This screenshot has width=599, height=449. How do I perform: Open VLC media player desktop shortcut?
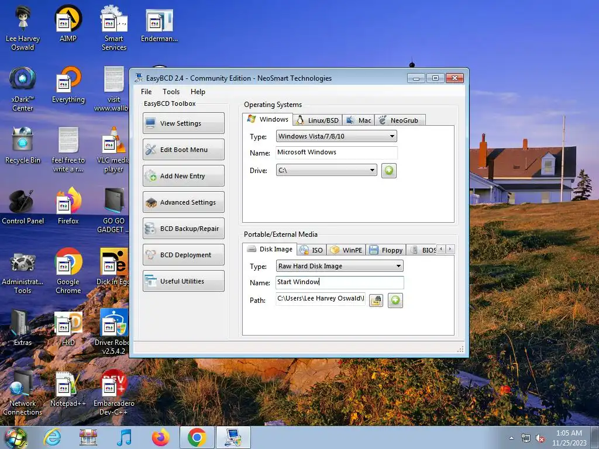(113, 150)
